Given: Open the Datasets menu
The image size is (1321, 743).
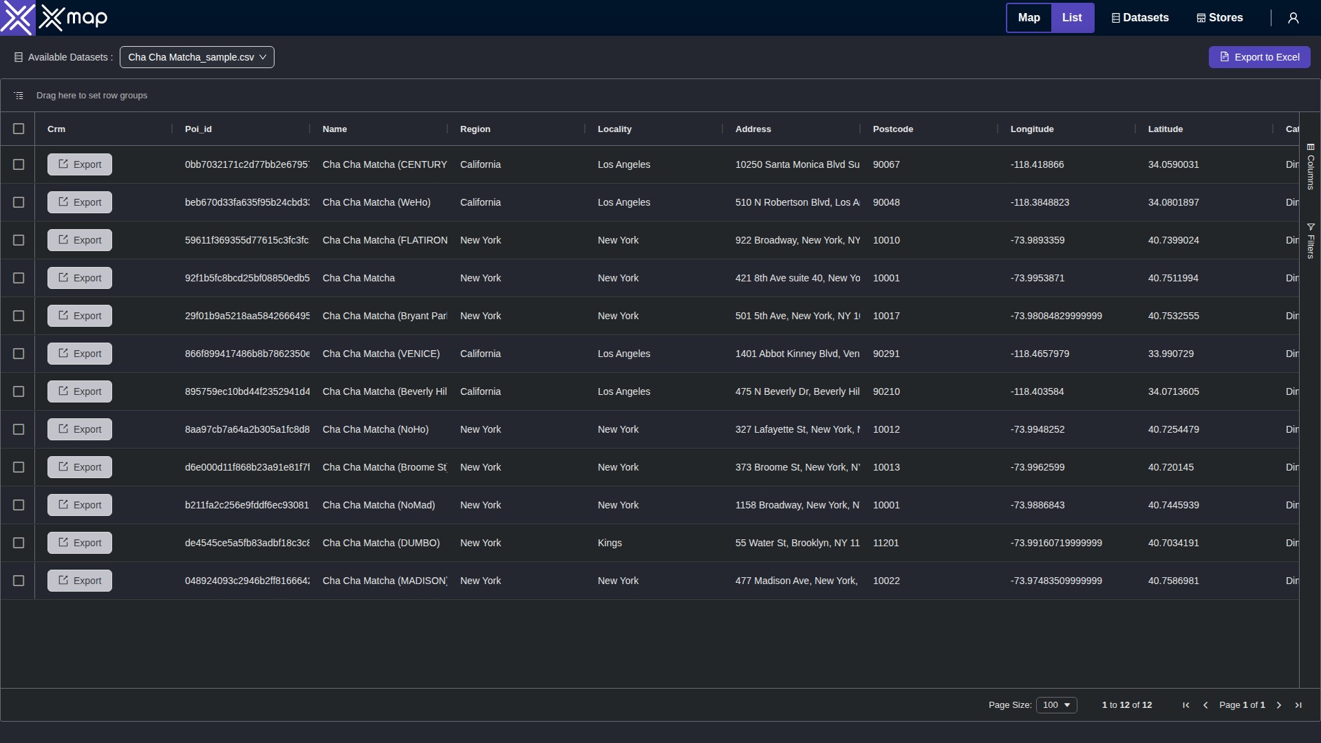Looking at the screenshot, I should [1140, 18].
